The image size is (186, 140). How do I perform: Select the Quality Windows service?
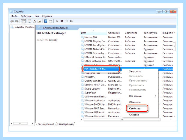click(x=95, y=81)
